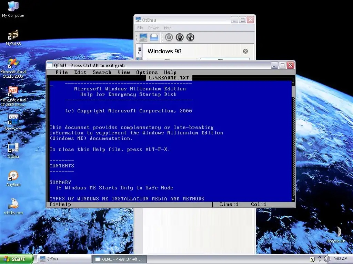Select the My Computer desktop icon
The width and height of the screenshot is (353, 264).
pos(13,9)
